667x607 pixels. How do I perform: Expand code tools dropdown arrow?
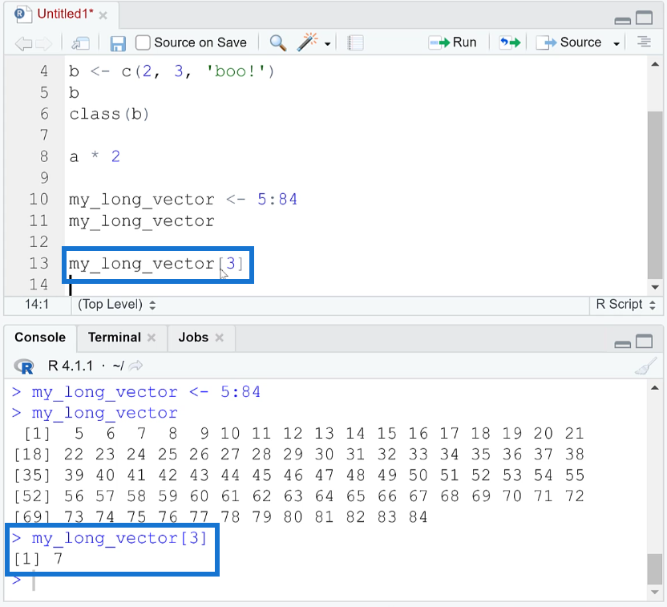point(328,44)
